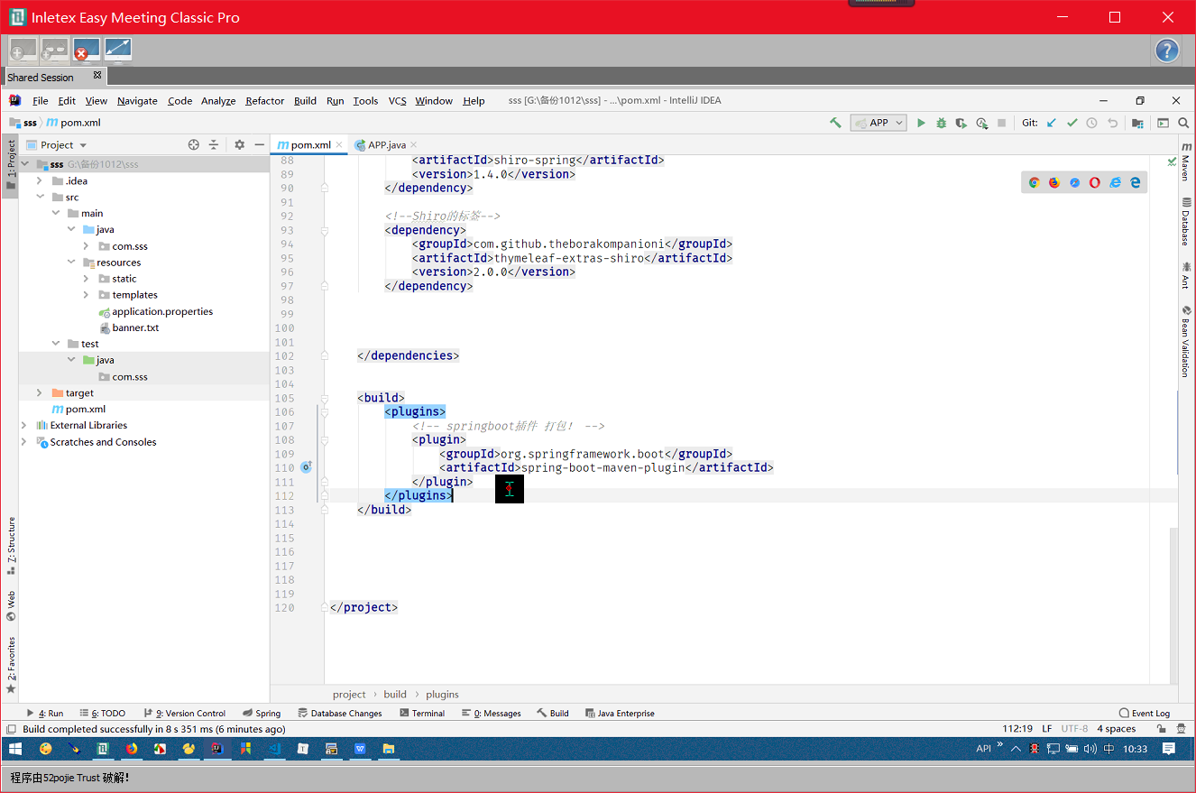Collapse the build tag fold on line 105

coord(325,398)
